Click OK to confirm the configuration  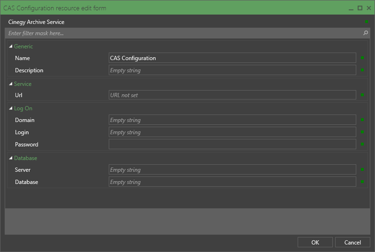[315, 242]
